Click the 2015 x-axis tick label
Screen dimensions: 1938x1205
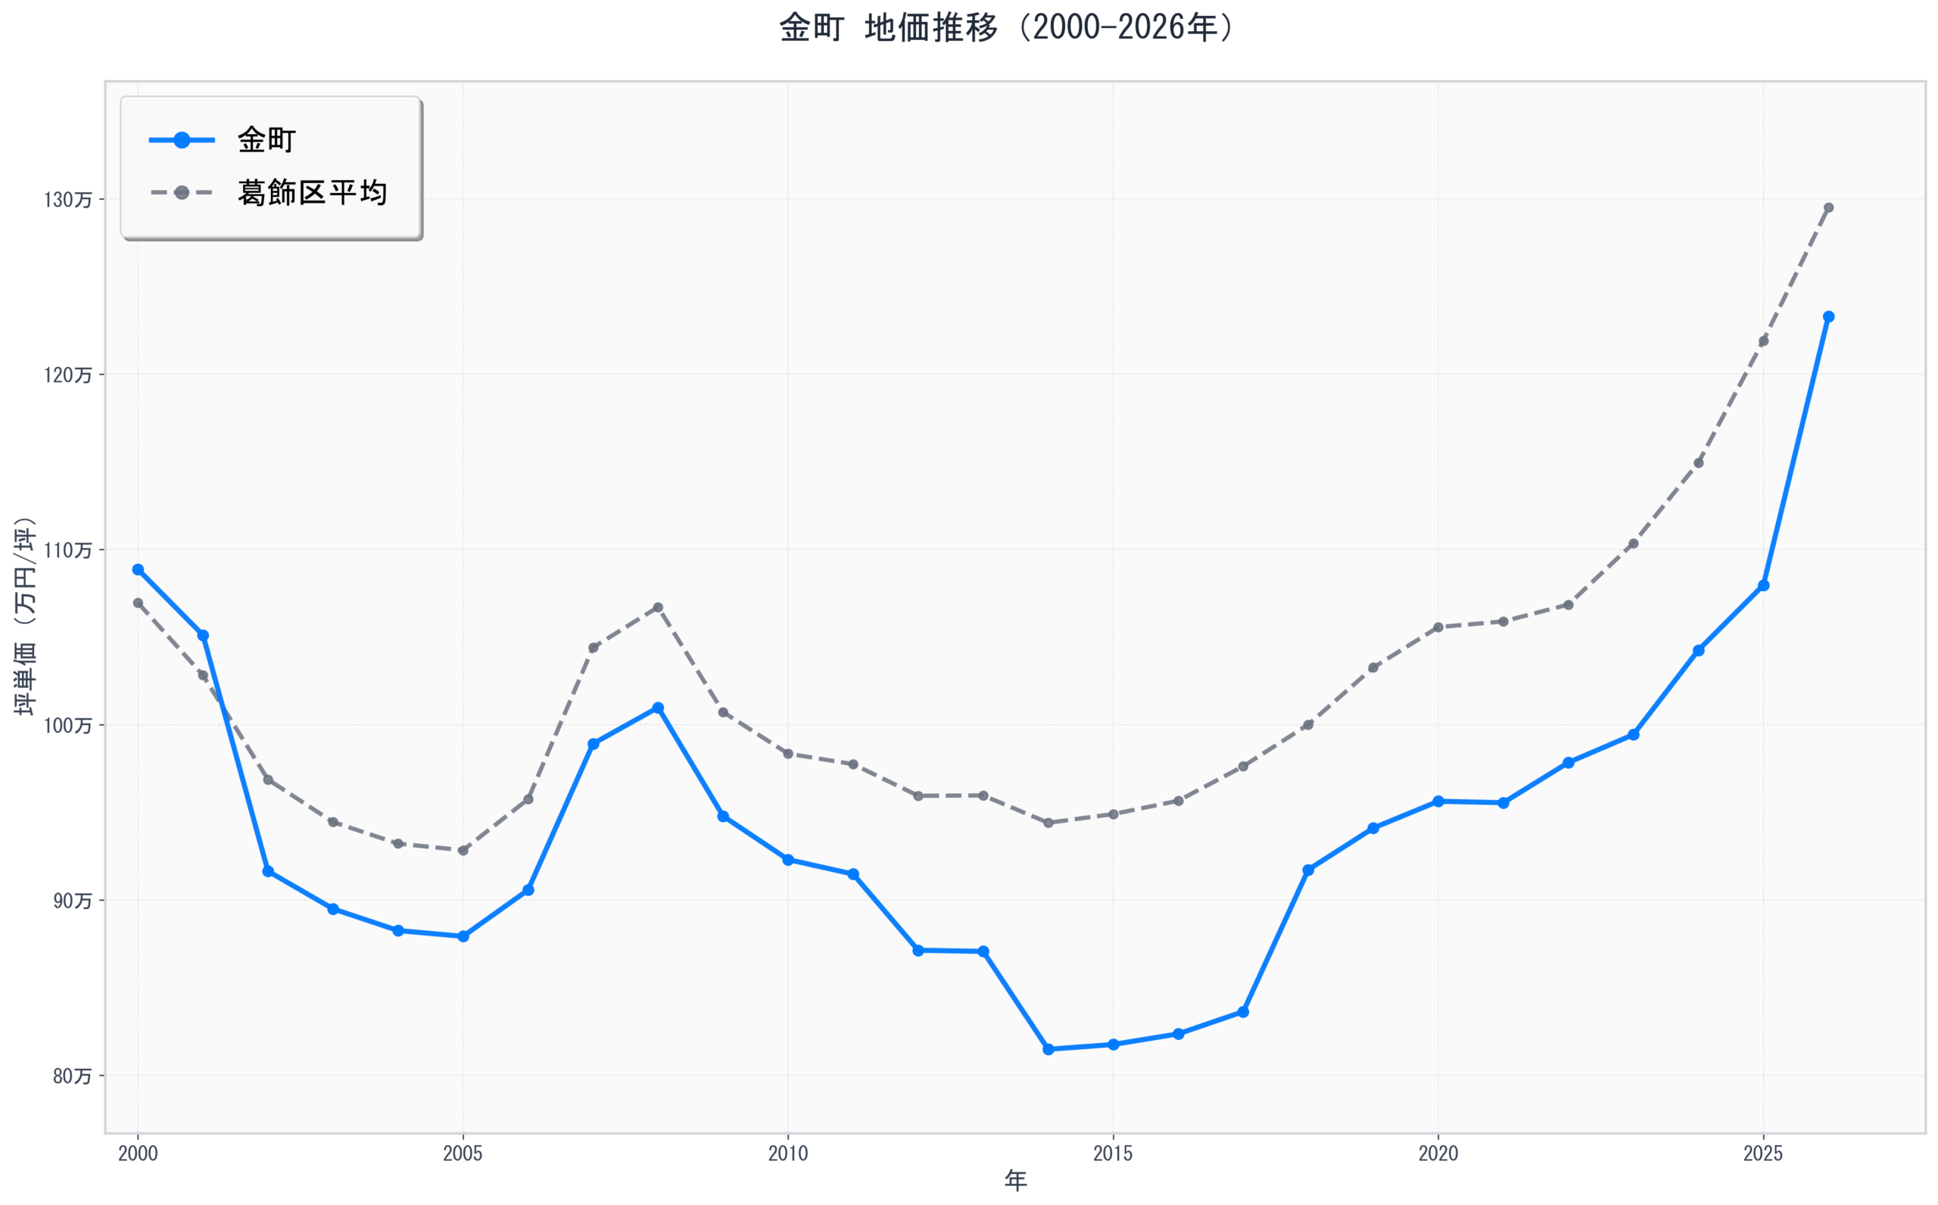pos(1114,1154)
